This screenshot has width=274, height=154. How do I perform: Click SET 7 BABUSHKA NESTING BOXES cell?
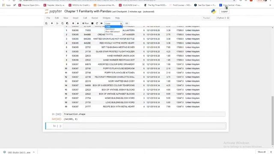(x=118, y=47)
